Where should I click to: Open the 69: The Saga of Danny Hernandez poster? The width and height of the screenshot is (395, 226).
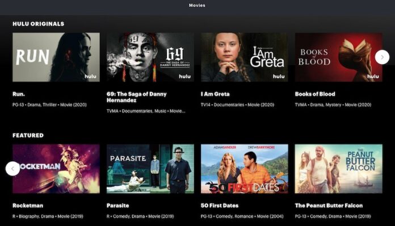click(150, 57)
